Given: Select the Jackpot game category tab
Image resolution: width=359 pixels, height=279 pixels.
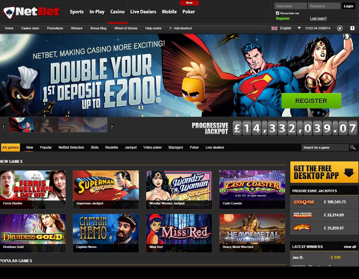Looking at the screenshot, I should (x=130, y=147).
